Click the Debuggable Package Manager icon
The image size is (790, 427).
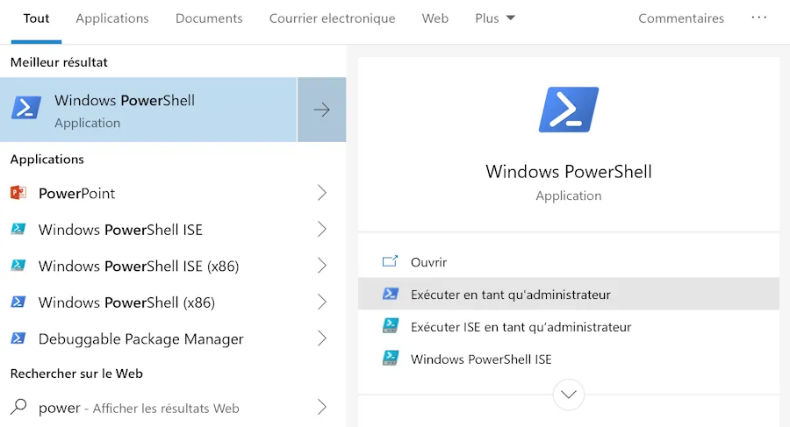tap(18, 338)
